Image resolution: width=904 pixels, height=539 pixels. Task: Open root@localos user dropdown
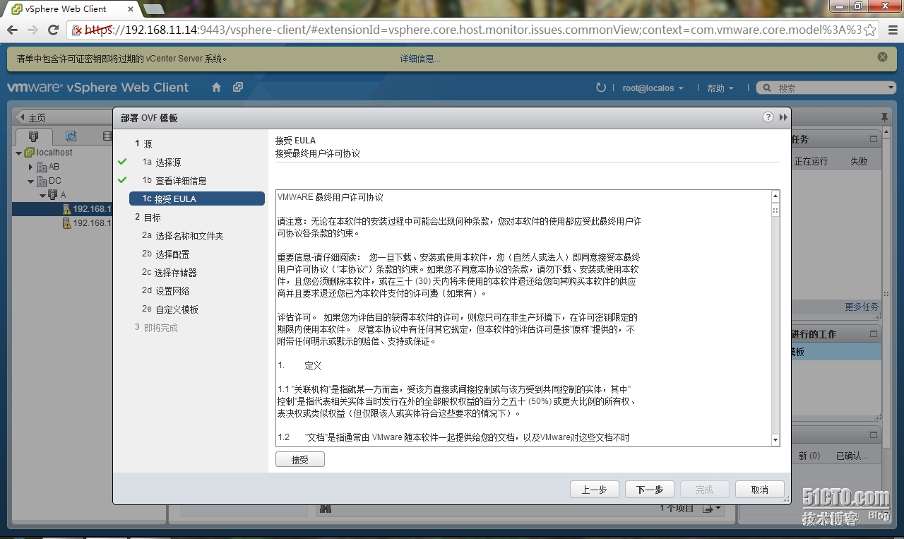653,88
